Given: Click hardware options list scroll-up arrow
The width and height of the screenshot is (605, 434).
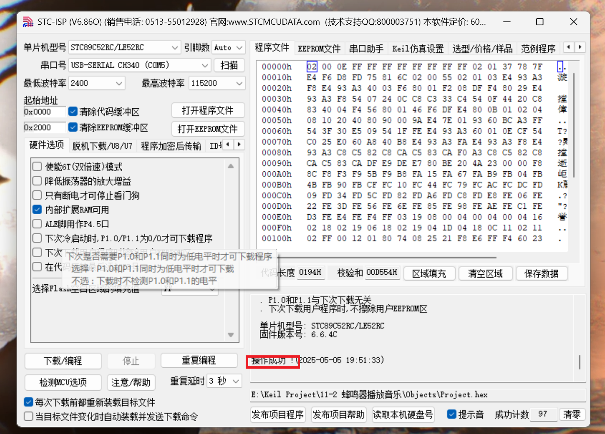Looking at the screenshot, I should (x=231, y=166).
